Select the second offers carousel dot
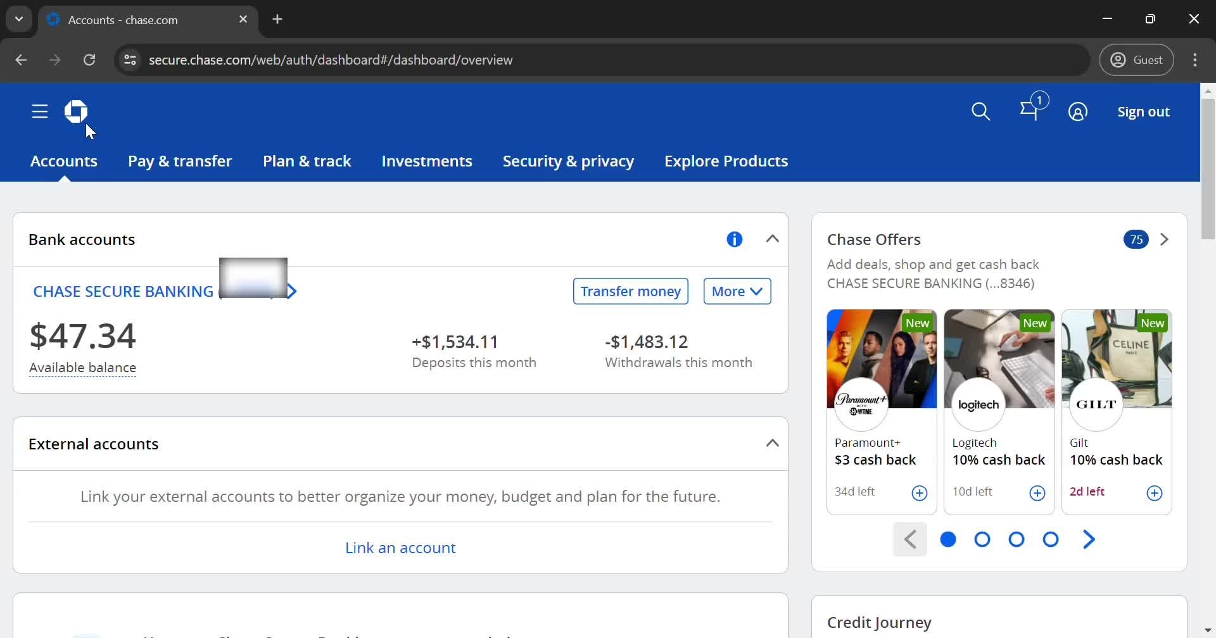The width and height of the screenshot is (1216, 638). tap(982, 539)
